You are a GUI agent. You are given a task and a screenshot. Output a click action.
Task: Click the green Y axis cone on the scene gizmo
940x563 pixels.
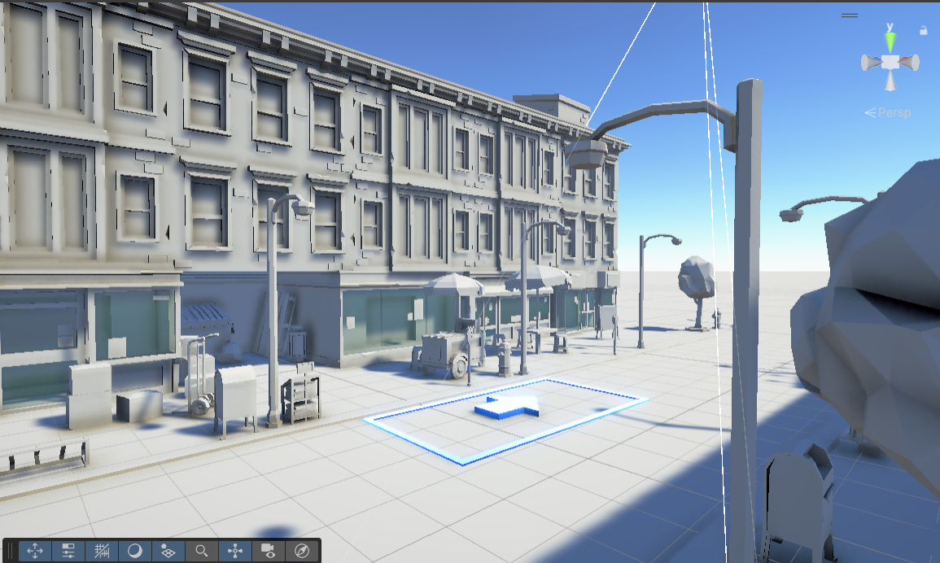pyautogui.click(x=890, y=41)
